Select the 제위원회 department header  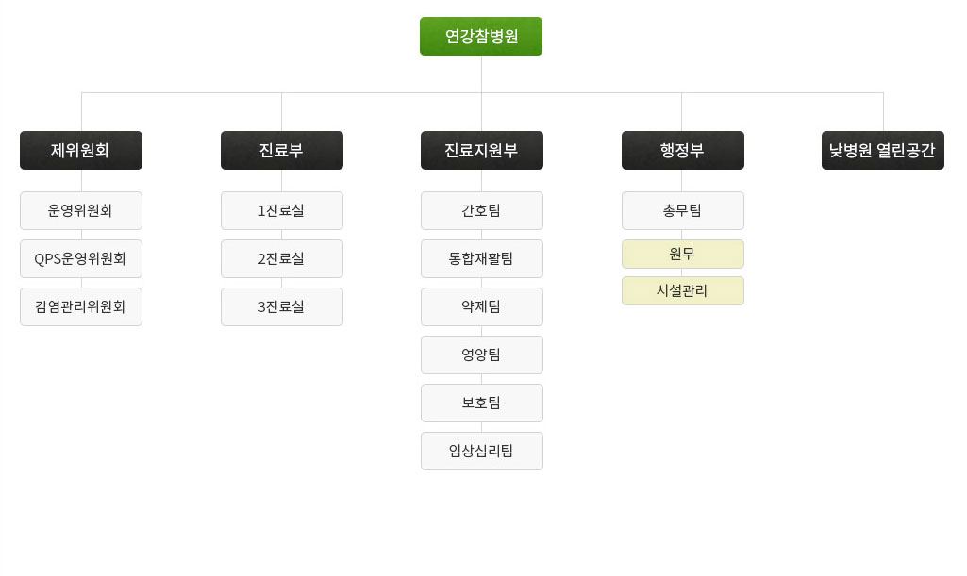(81, 150)
